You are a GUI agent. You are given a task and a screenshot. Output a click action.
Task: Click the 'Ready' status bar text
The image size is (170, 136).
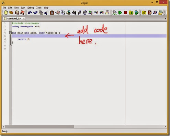[4, 131]
